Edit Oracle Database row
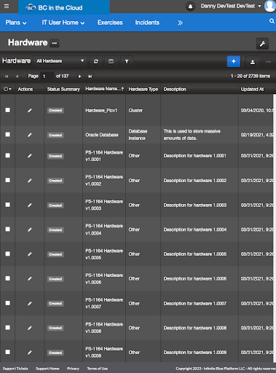 pyautogui.click(x=30, y=135)
